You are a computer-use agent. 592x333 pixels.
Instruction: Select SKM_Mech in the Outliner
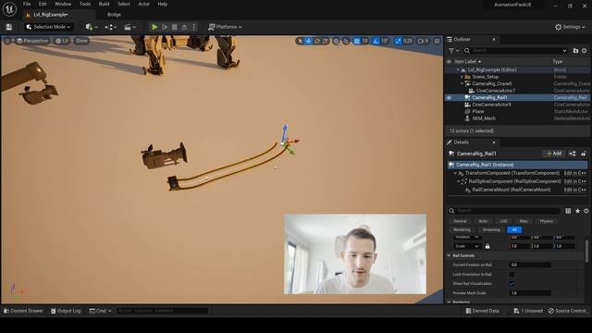point(484,118)
